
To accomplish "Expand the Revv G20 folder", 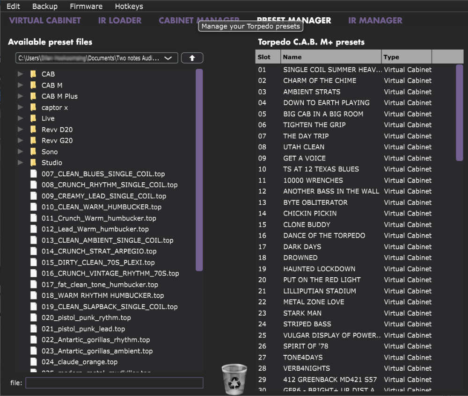I will point(20,140).
